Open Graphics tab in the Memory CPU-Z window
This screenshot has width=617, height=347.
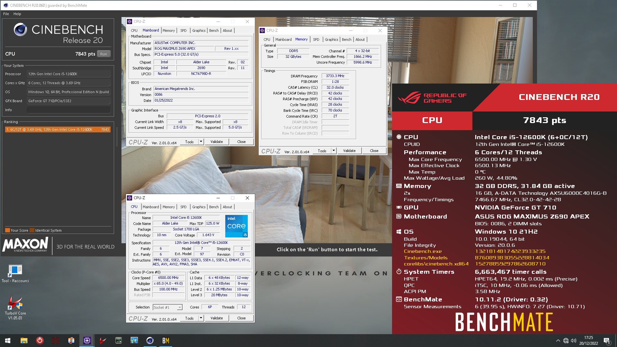[x=331, y=40]
